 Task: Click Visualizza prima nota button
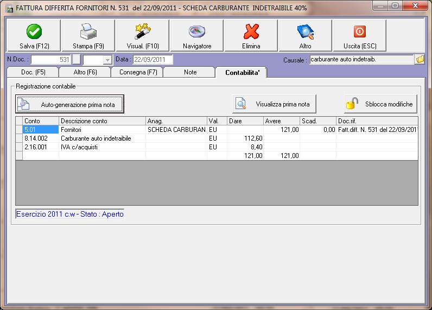(274, 104)
